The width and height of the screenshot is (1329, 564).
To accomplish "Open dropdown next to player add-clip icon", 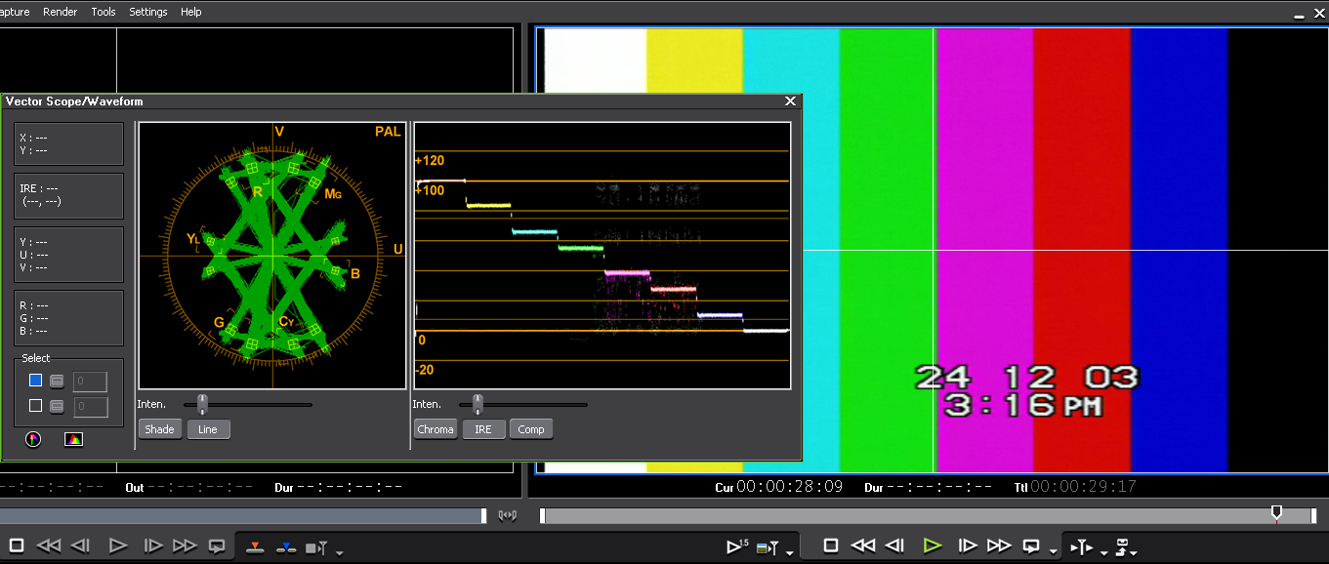I will (x=339, y=551).
